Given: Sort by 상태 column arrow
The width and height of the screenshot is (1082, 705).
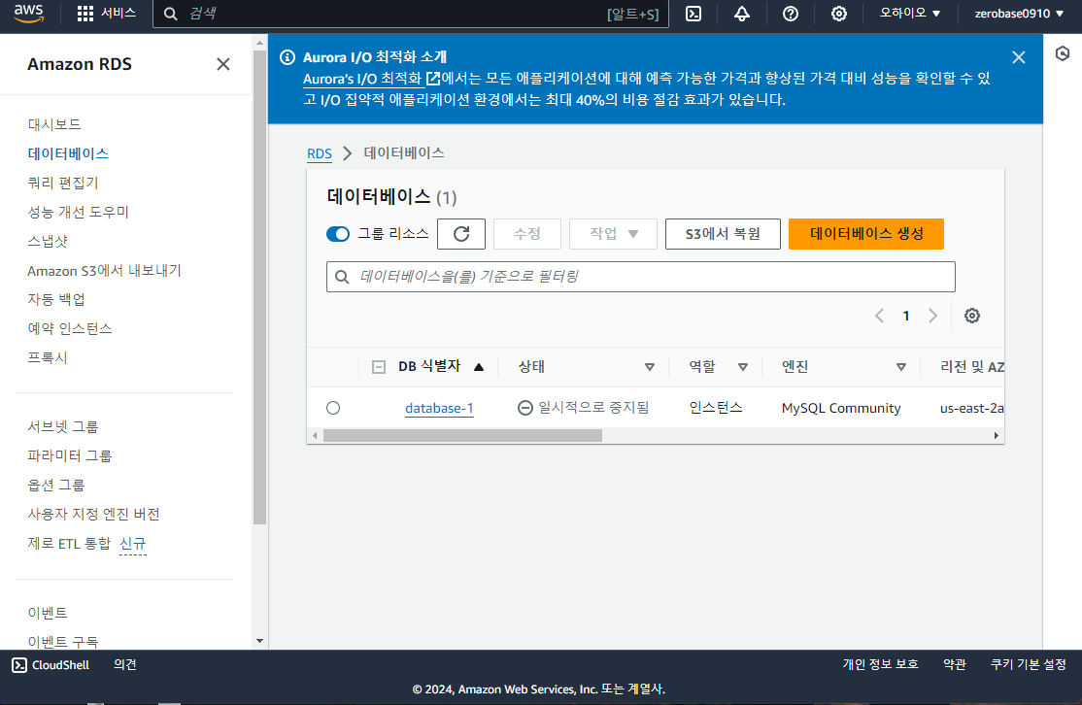Looking at the screenshot, I should (650, 367).
